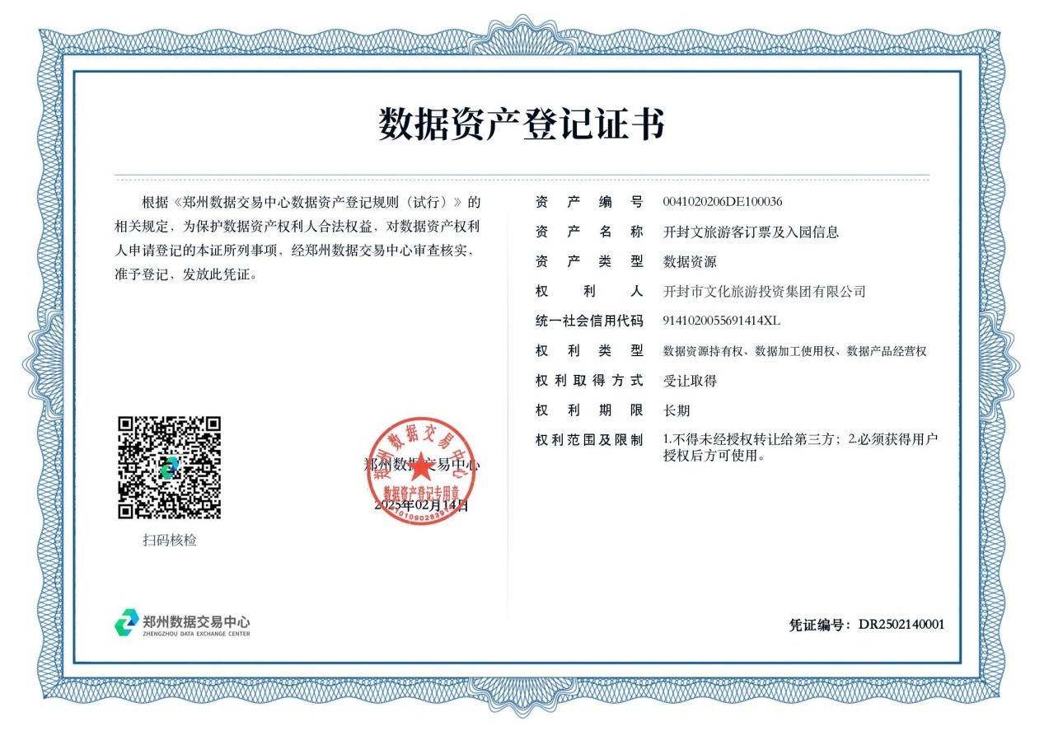This screenshot has width=1044, height=731.
Task: Click the asset type value 数据资源
Action: coord(690,262)
